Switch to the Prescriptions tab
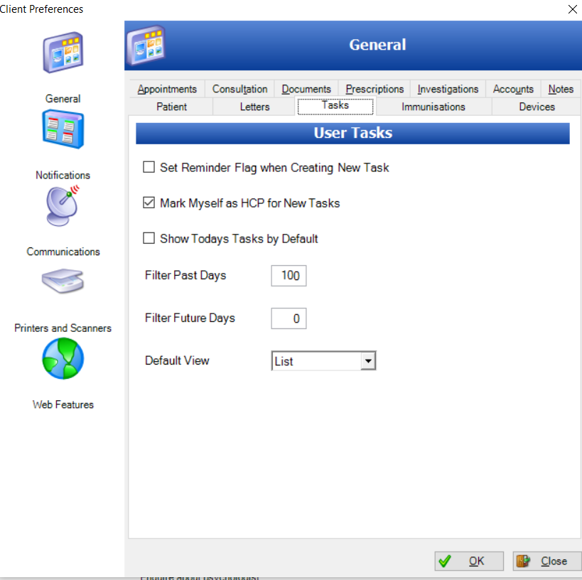582x580 pixels. coord(374,89)
